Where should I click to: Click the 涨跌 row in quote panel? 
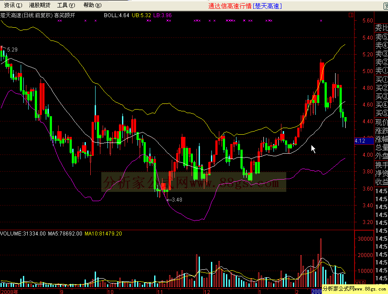(x=381, y=131)
